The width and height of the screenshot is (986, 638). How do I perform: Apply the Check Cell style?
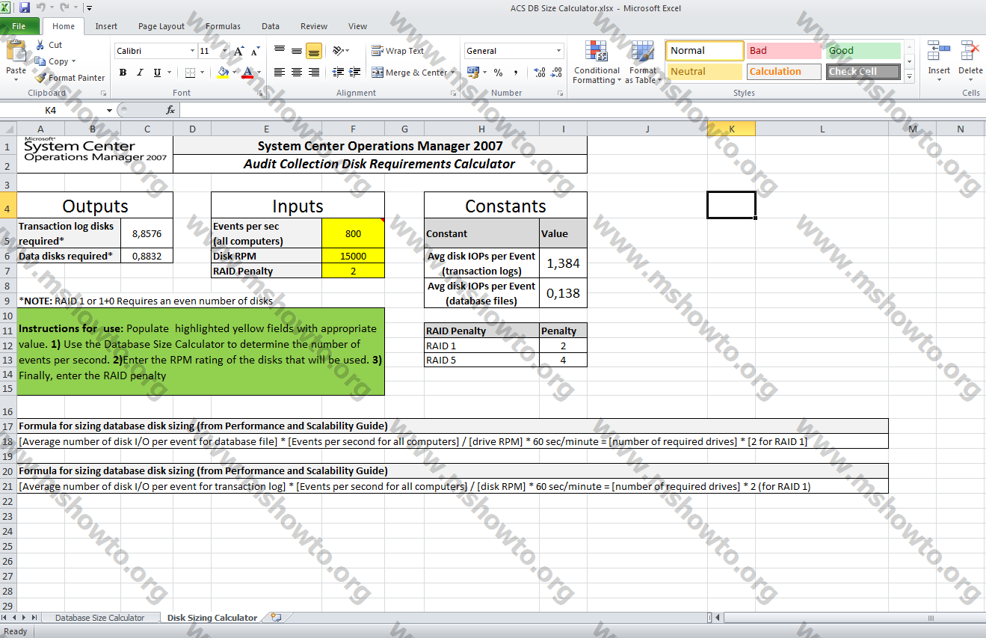tap(863, 72)
